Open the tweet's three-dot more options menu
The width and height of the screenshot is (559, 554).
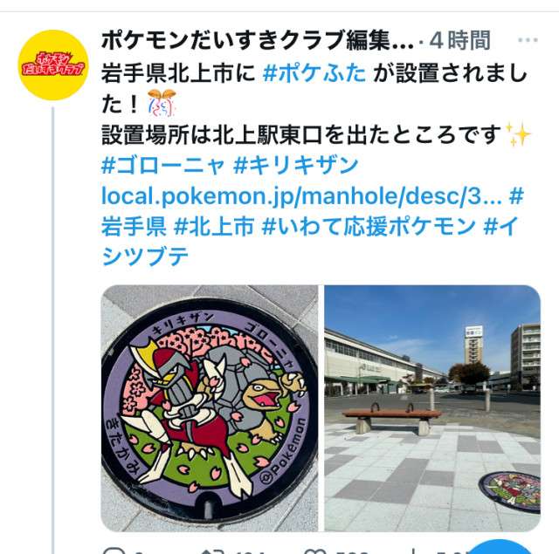click(528, 40)
